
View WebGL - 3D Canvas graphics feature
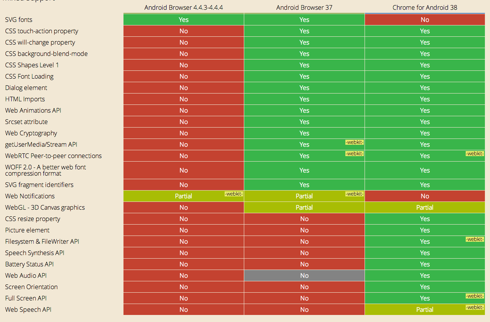click(x=45, y=207)
